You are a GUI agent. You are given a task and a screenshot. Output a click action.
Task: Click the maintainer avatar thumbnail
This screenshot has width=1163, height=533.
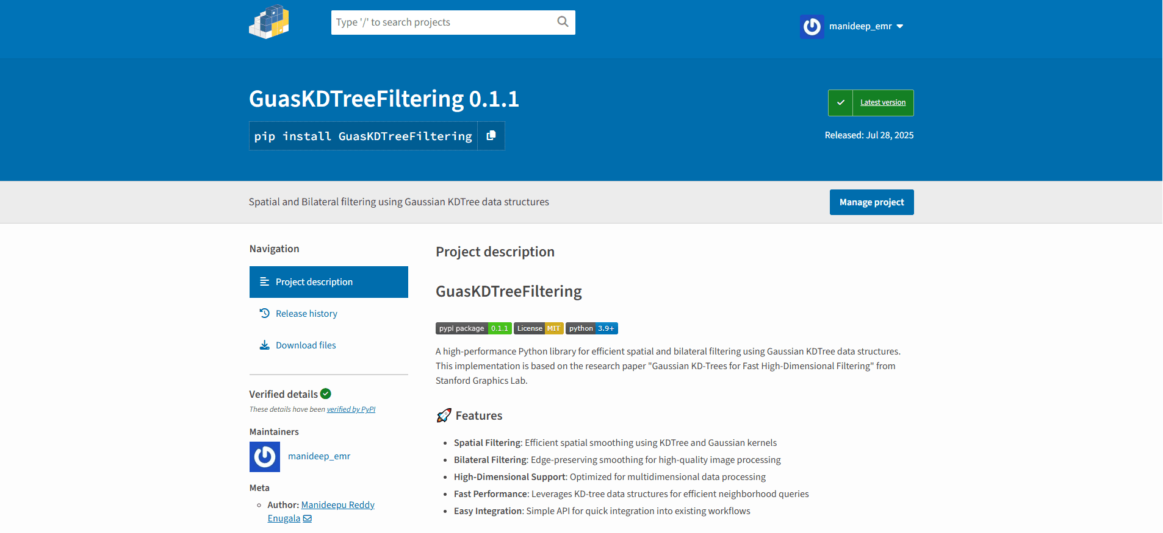pos(265,456)
